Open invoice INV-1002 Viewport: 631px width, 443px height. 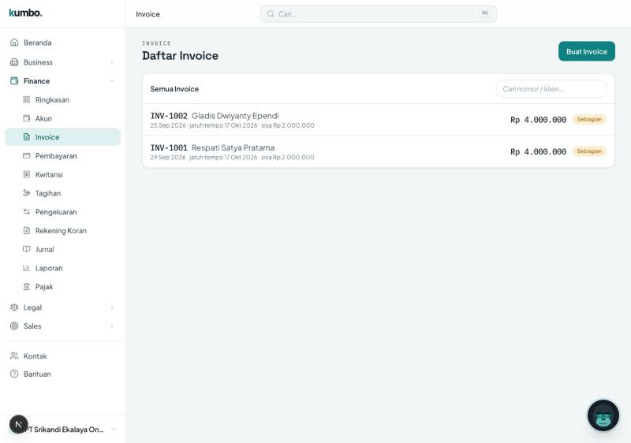[x=379, y=120]
